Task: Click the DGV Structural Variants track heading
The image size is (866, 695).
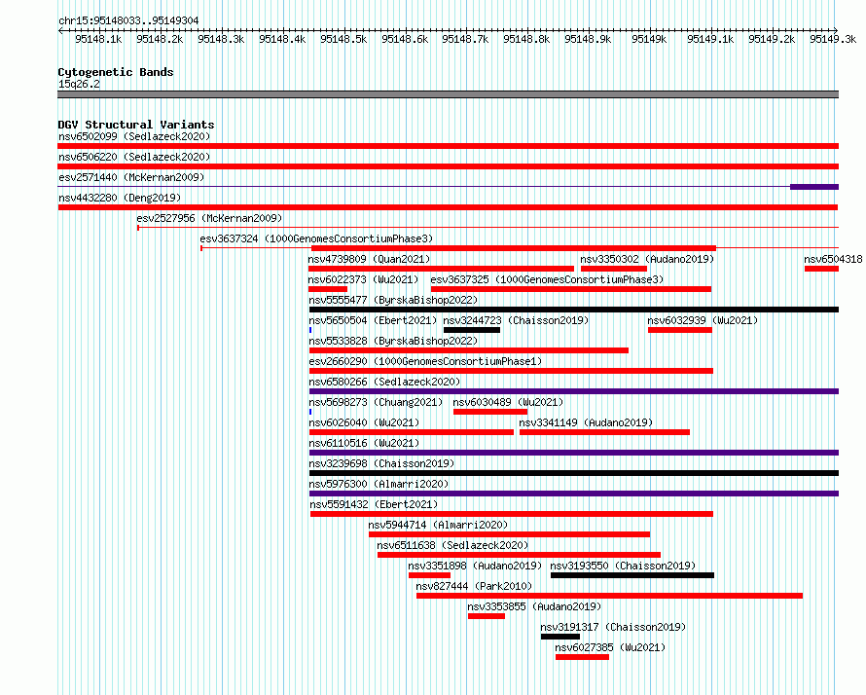Action: click(136, 125)
